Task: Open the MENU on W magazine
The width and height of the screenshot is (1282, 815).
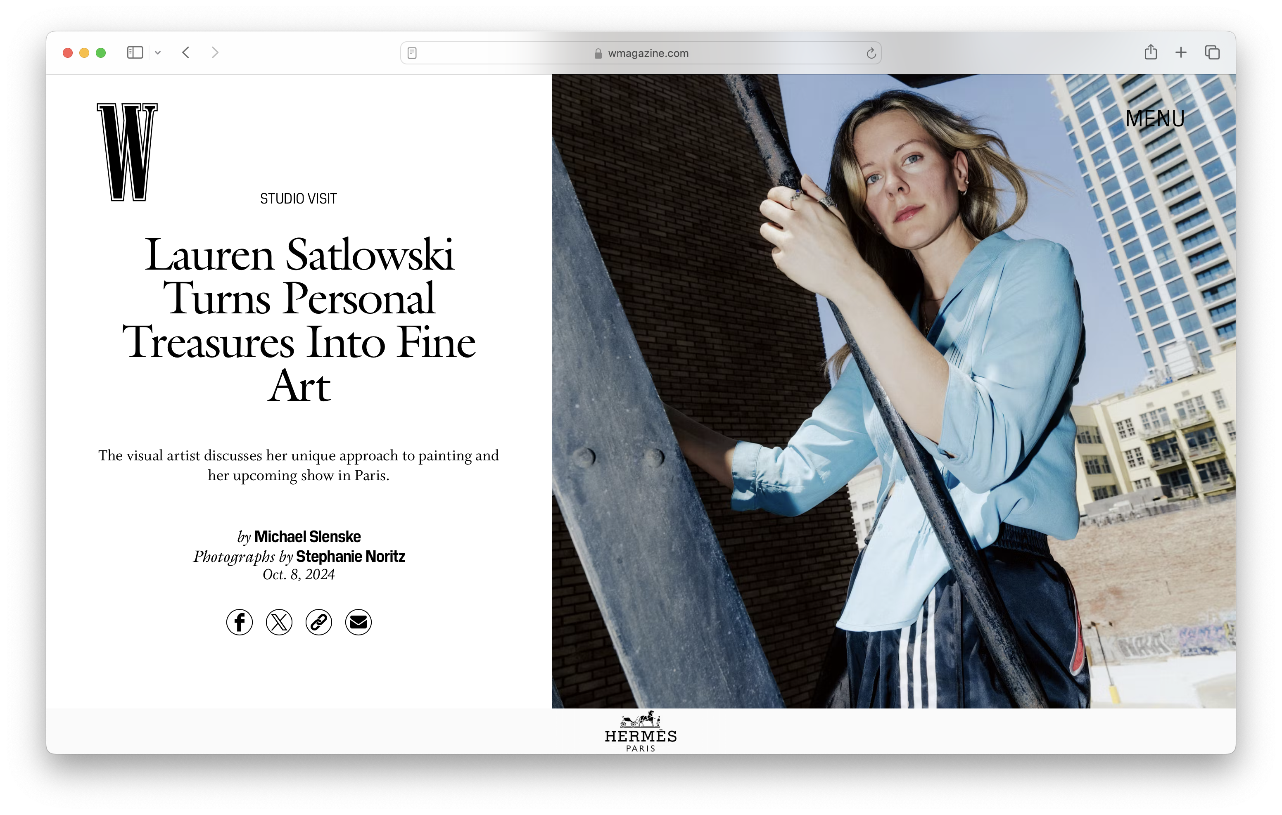Action: point(1155,119)
